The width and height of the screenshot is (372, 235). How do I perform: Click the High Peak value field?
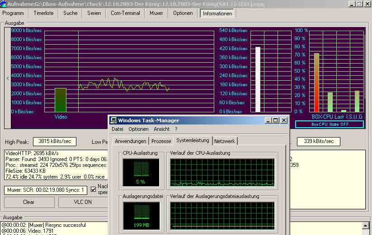coord(54,141)
